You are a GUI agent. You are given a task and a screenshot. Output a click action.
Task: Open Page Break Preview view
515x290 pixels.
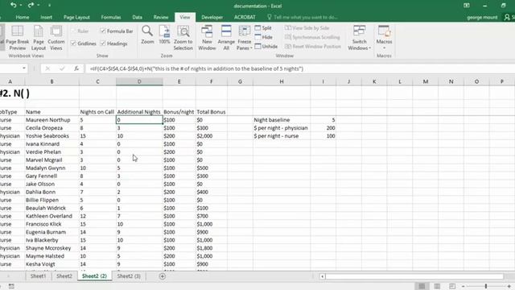coord(18,38)
